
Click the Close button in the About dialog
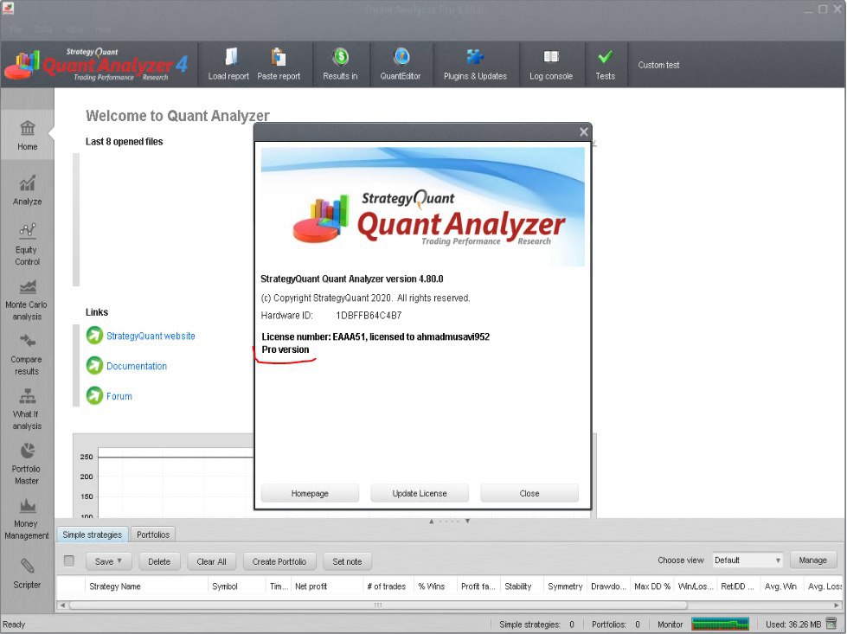[529, 493]
